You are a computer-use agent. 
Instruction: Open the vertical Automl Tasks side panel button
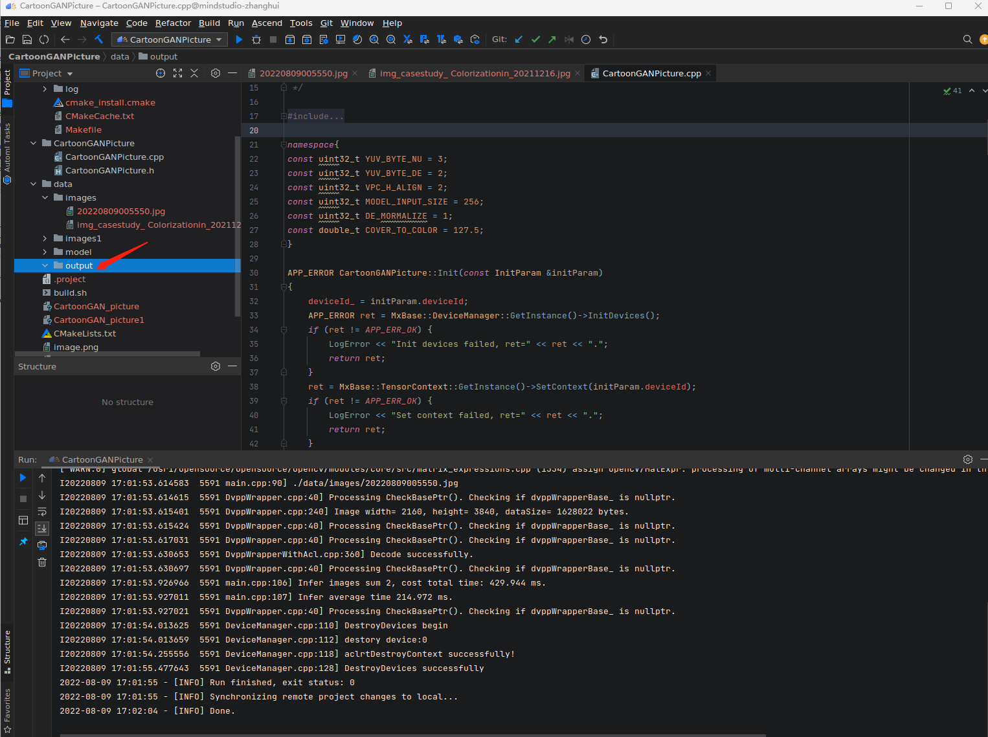(7, 148)
